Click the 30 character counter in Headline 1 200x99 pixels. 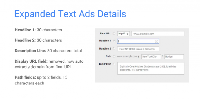(x=157, y=41)
